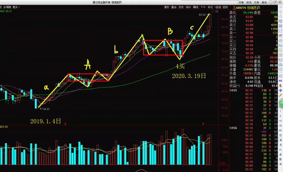Click the FIZ icon in right sidebar
283x172 pixels.
tap(280, 60)
